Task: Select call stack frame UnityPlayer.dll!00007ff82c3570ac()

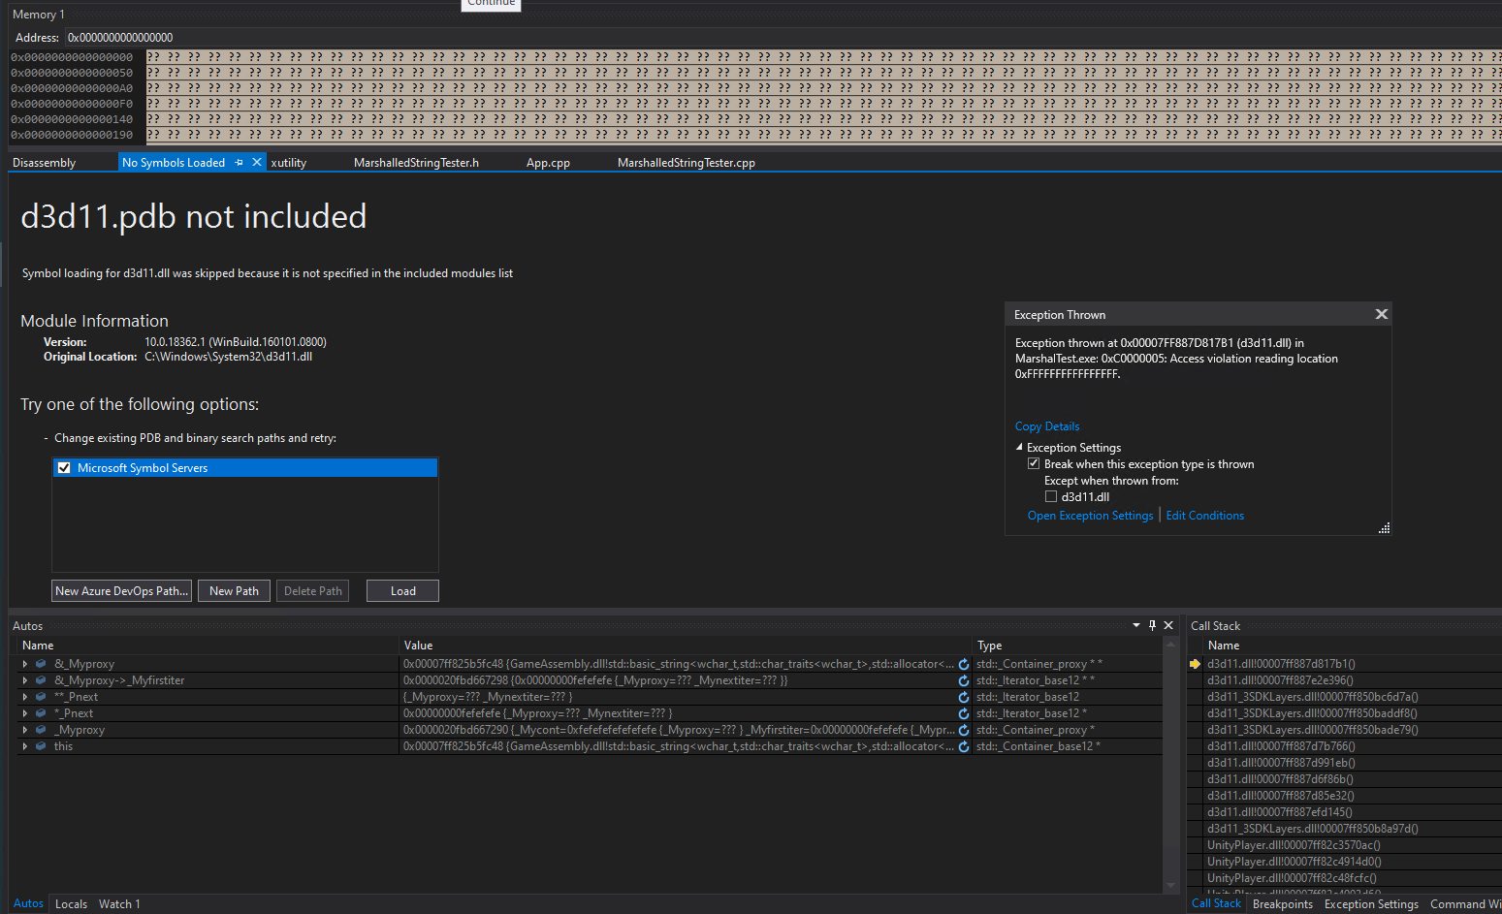Action: [x=1294, y=845]
